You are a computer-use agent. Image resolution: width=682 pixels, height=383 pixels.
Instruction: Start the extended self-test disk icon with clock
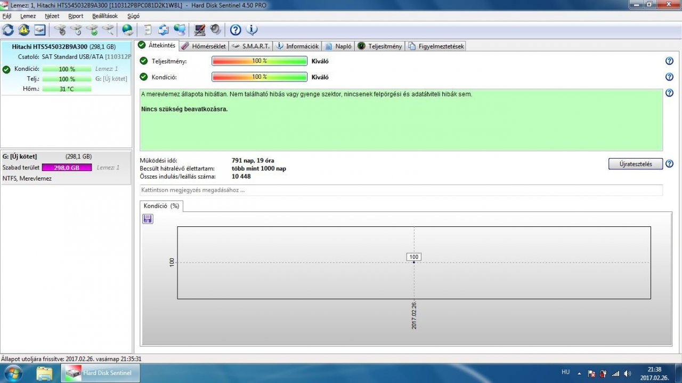click(76, 30)
